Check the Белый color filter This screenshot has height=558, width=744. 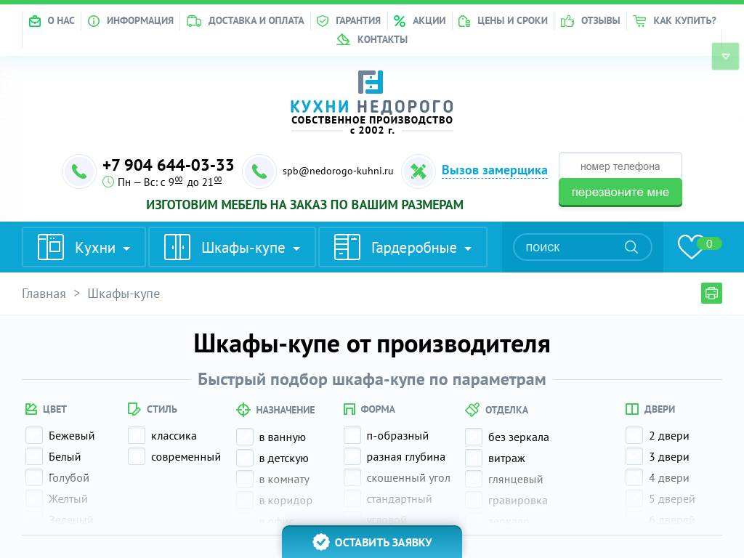34,456
